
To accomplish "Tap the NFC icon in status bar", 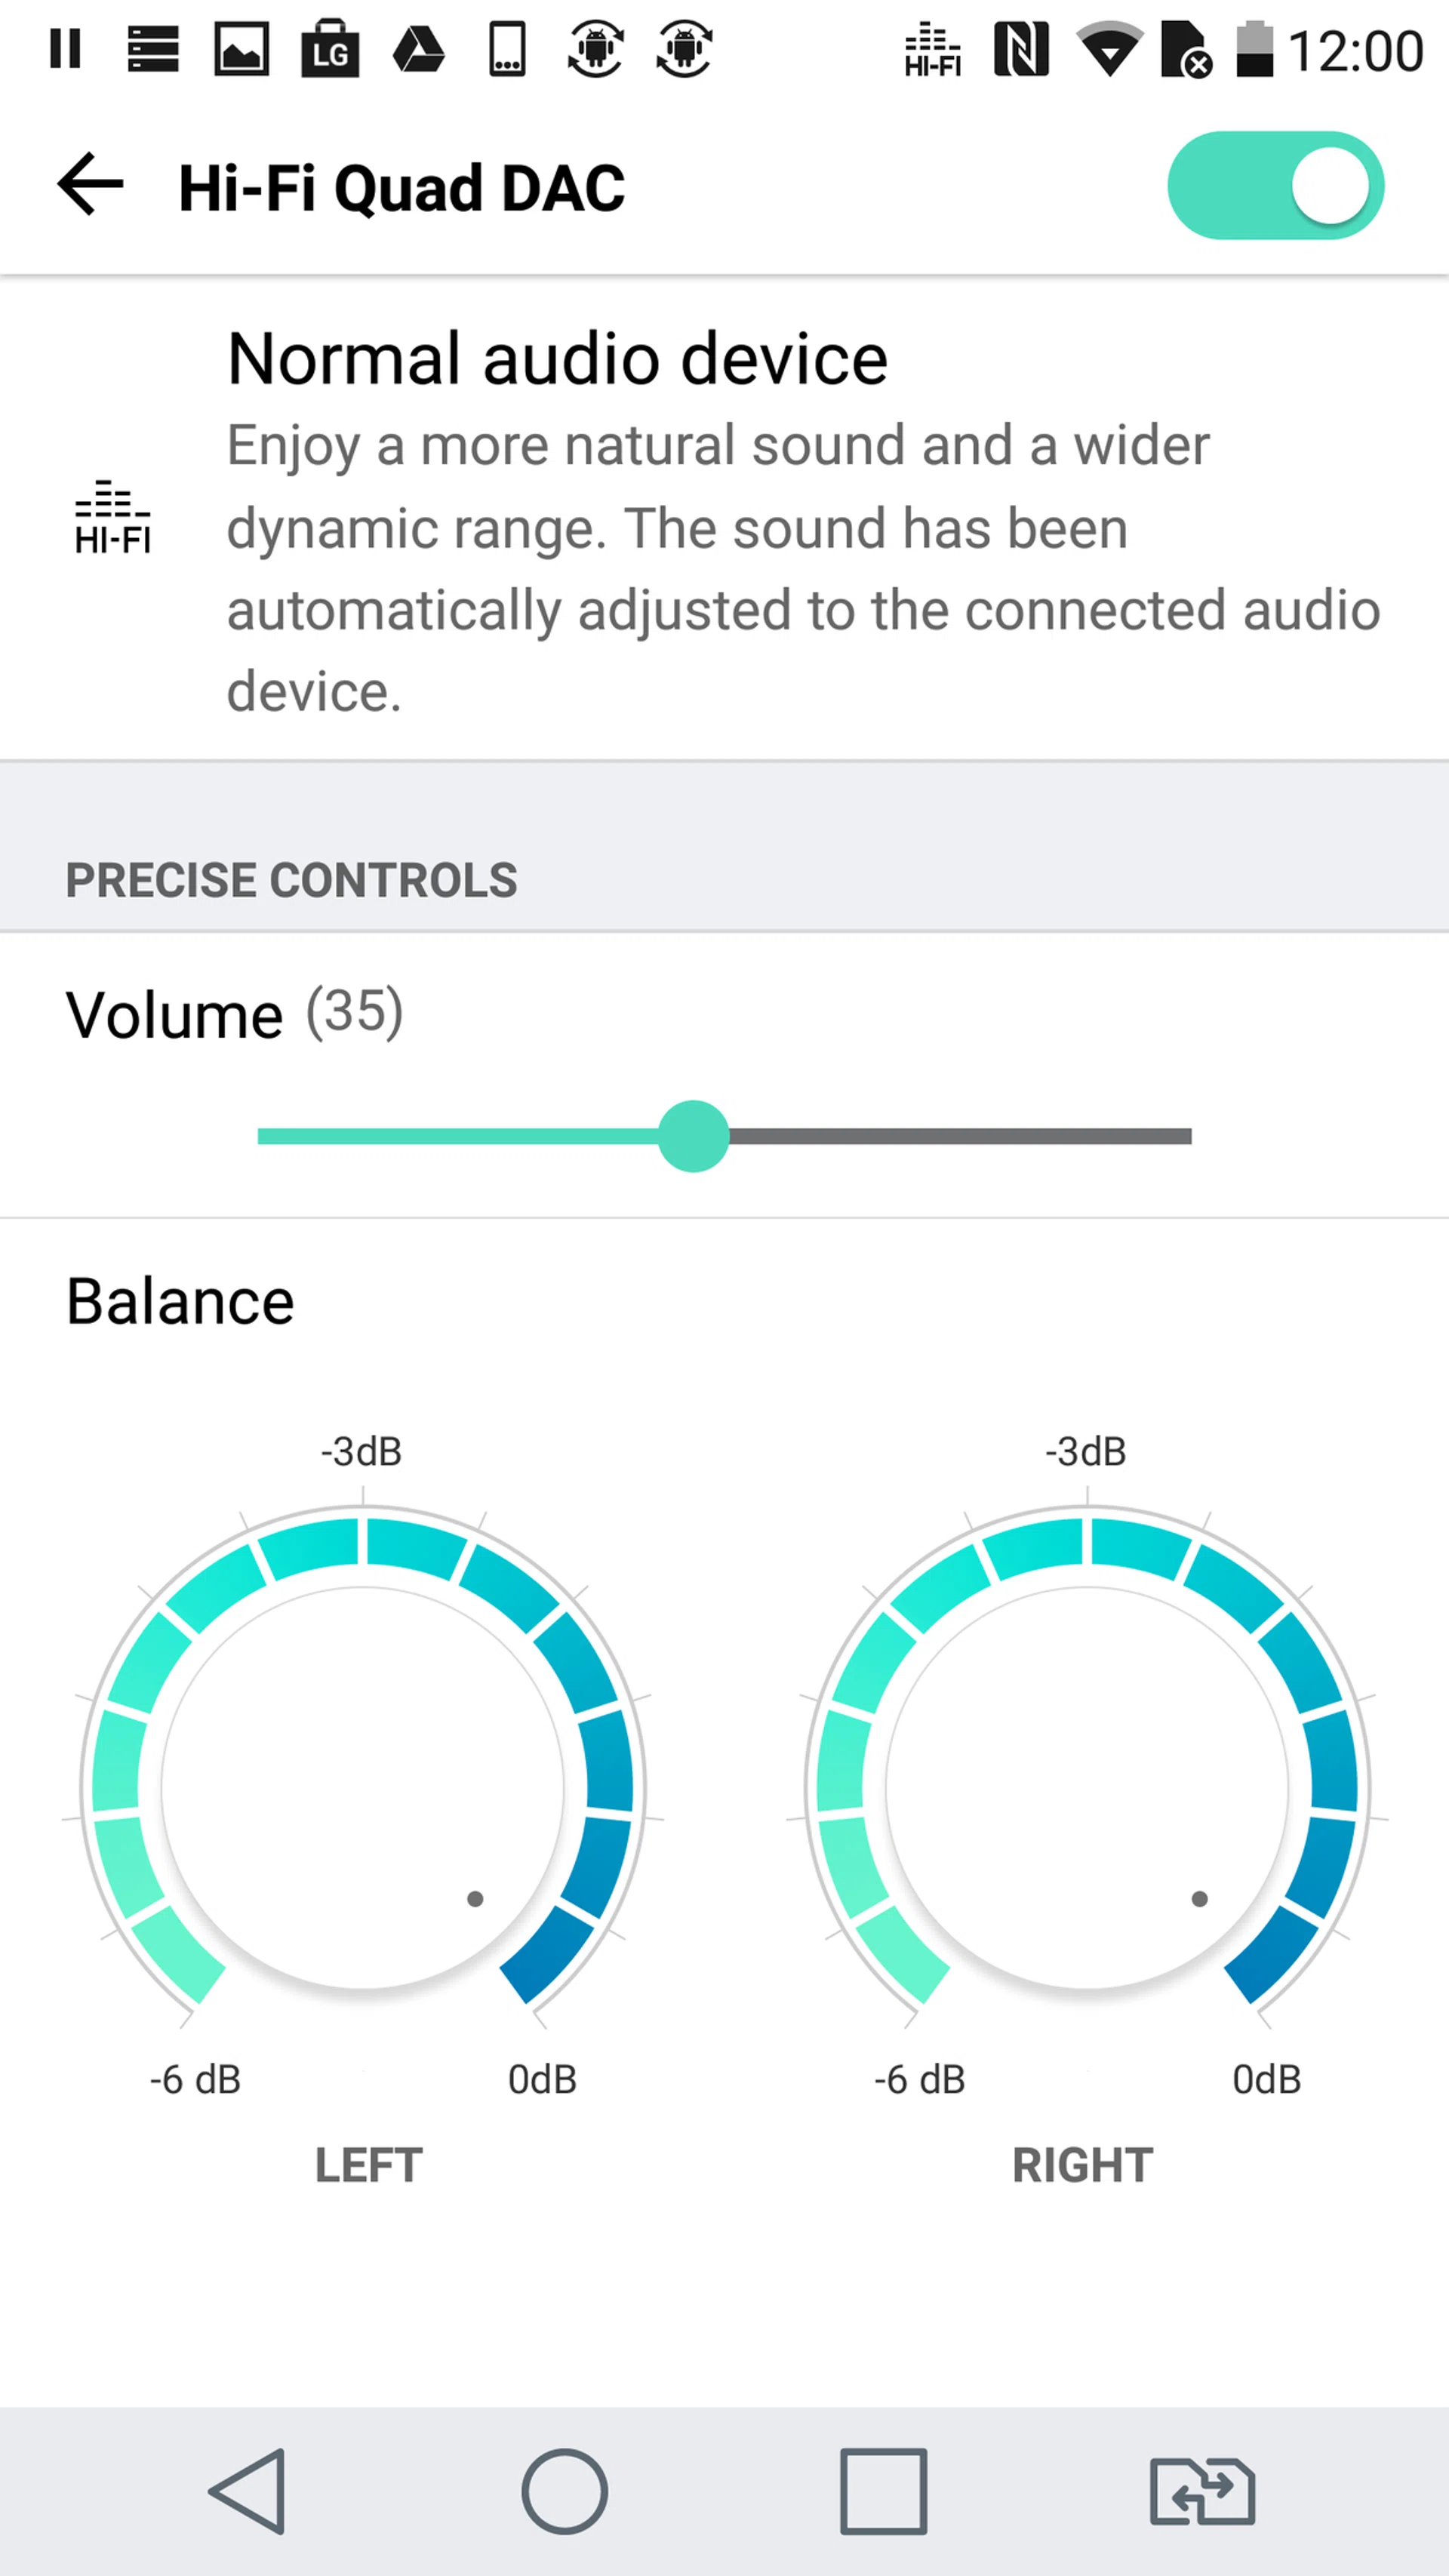I will 1021,50.
